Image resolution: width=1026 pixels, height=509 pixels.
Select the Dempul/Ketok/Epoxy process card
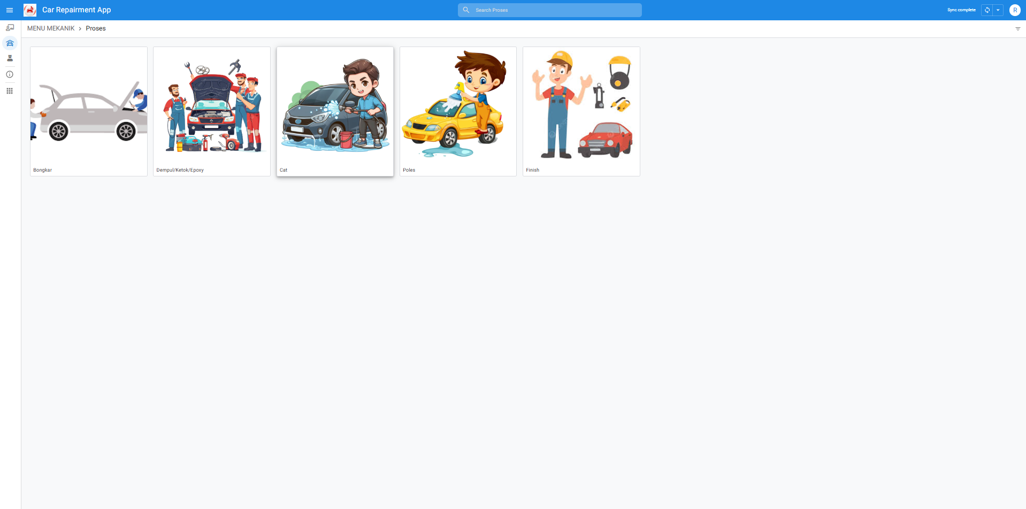pos(212,111)
